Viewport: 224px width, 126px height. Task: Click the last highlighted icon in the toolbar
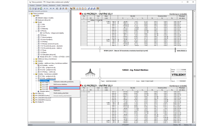98,9
